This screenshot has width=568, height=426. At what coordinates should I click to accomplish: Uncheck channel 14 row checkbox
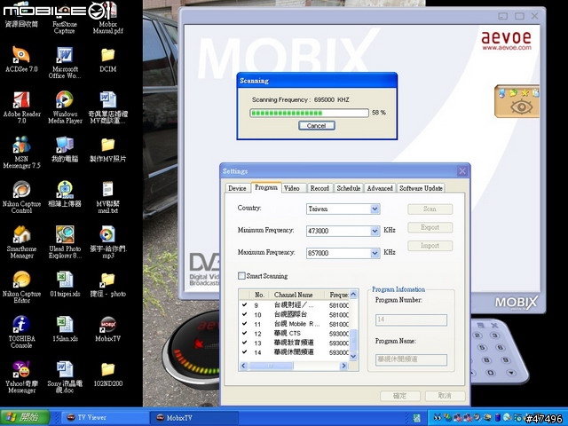(x=245, y=352)
